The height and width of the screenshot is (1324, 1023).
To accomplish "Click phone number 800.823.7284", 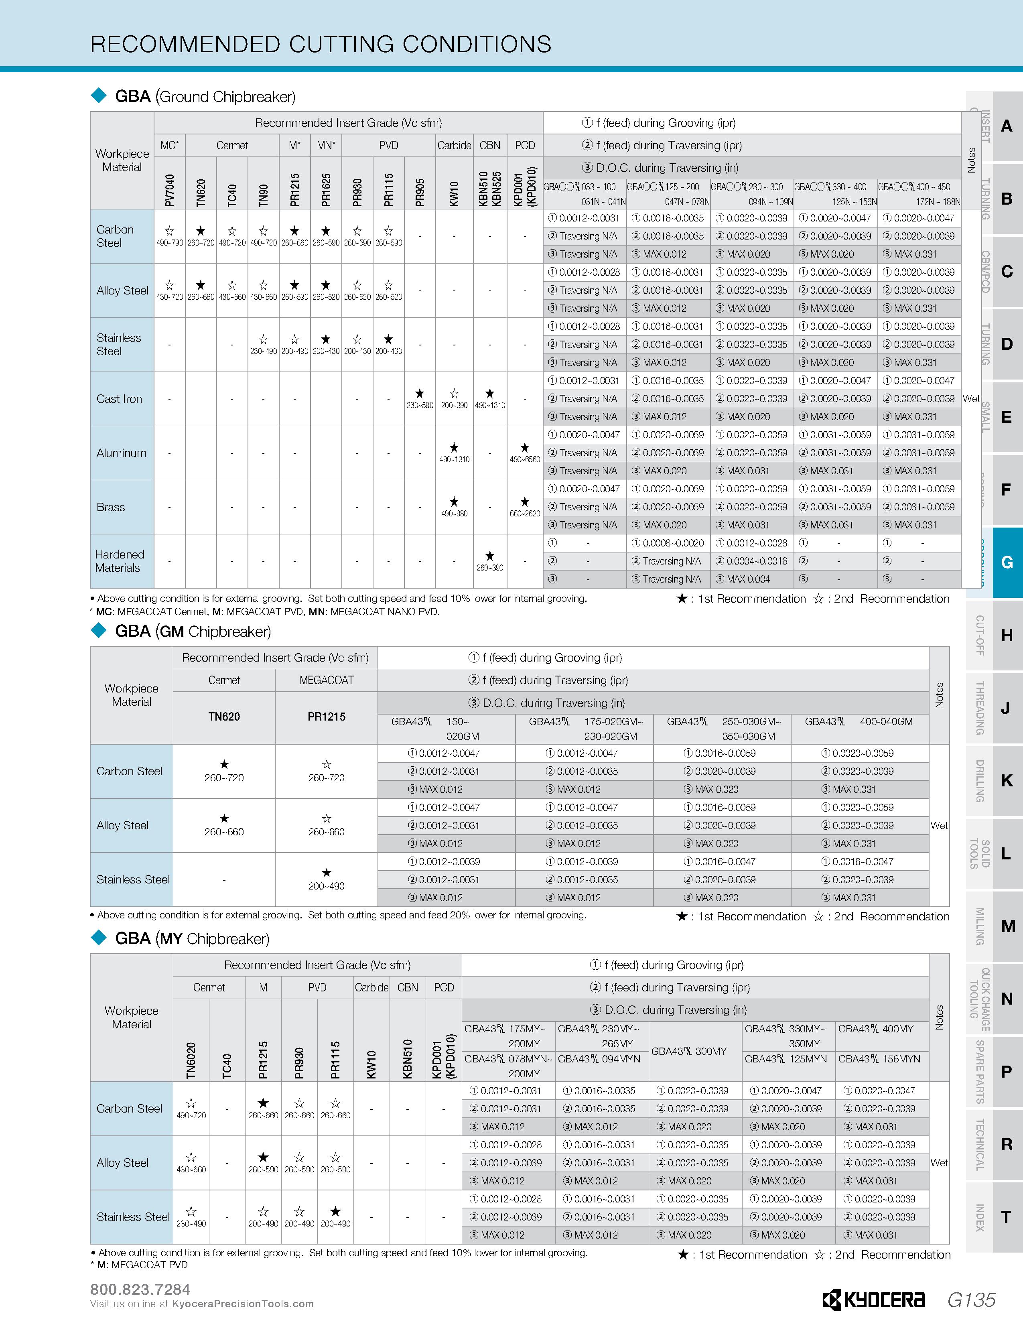I will [x=140, y=1289].
